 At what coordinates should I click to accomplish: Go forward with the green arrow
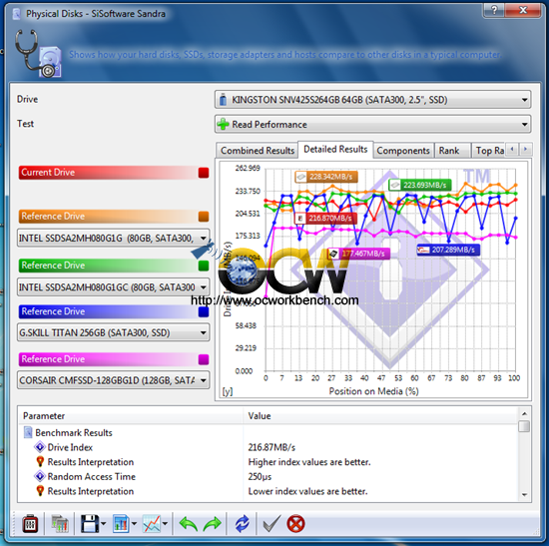tap(213, 524)
